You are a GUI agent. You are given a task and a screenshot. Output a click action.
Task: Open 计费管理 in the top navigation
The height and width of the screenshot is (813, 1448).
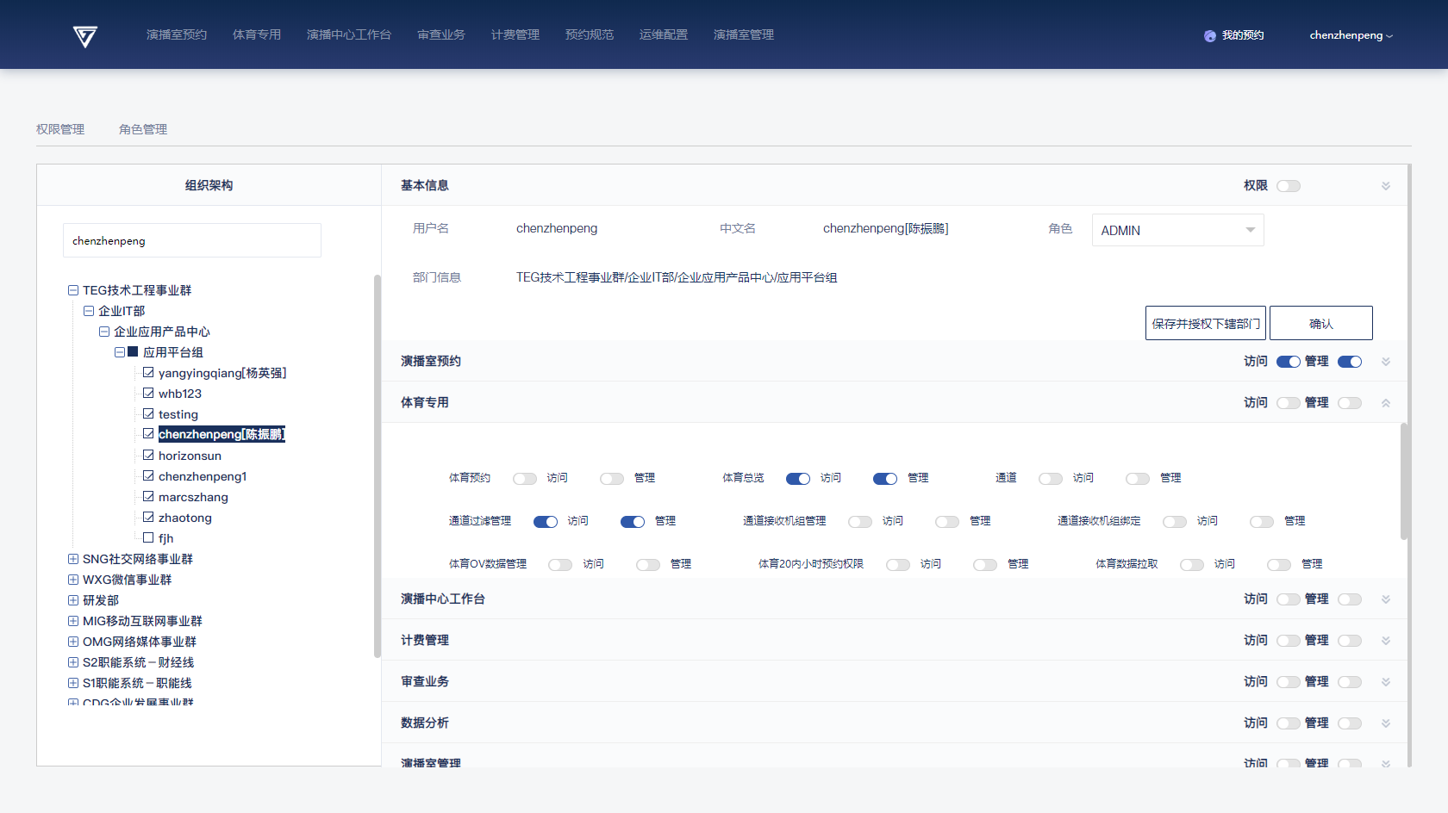coord(515,34)
